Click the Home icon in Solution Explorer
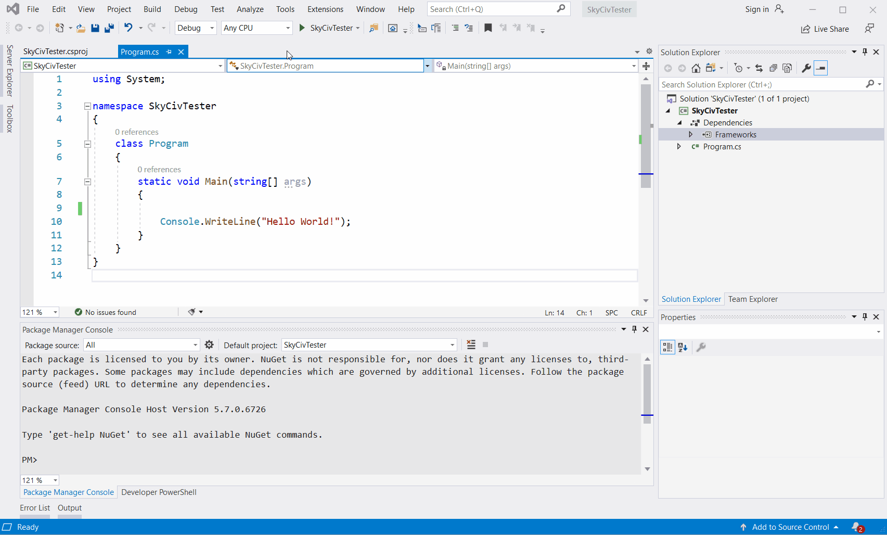This screenshot has height=535, width=887. tap(696, 68)
